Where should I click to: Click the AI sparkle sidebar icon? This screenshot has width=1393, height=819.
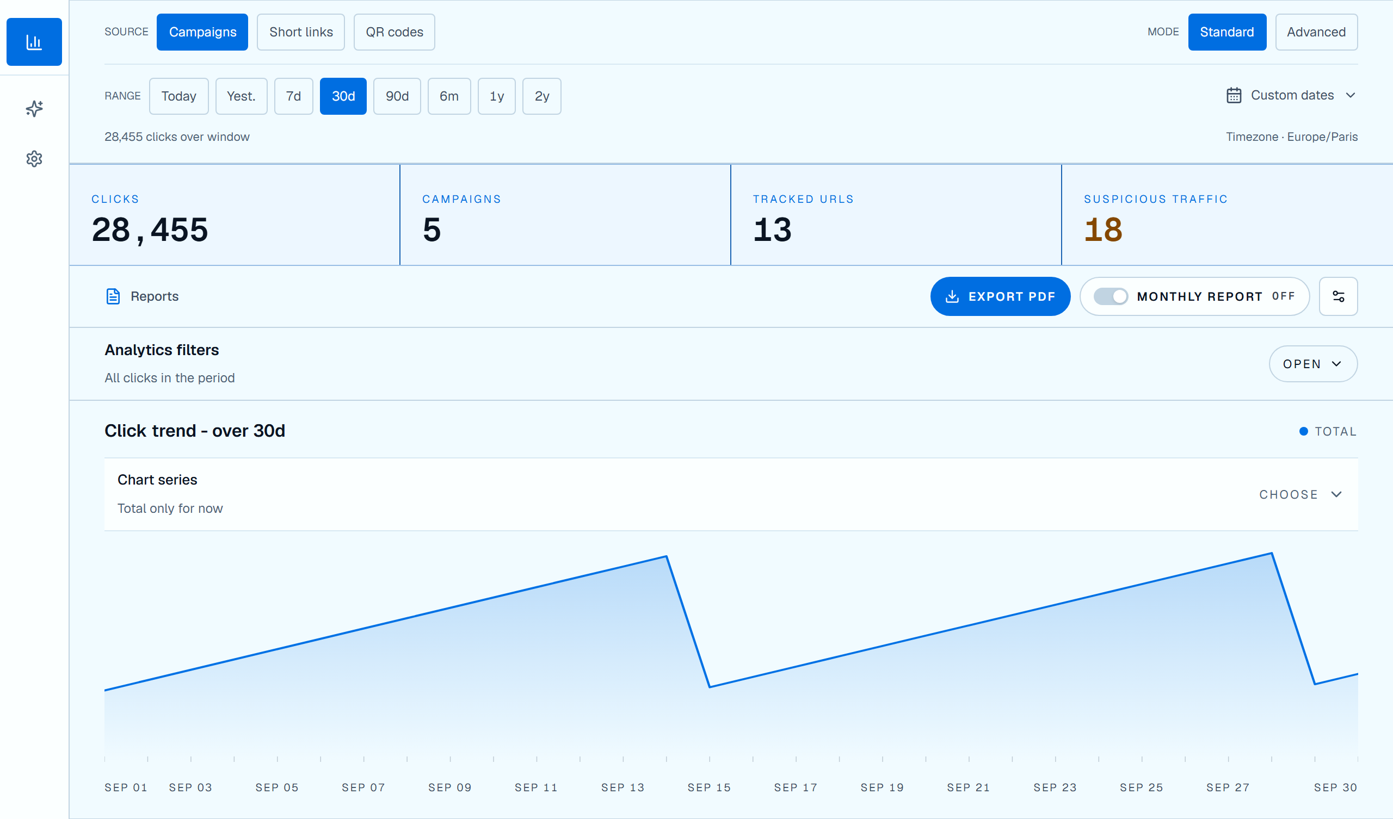(34, 108)
